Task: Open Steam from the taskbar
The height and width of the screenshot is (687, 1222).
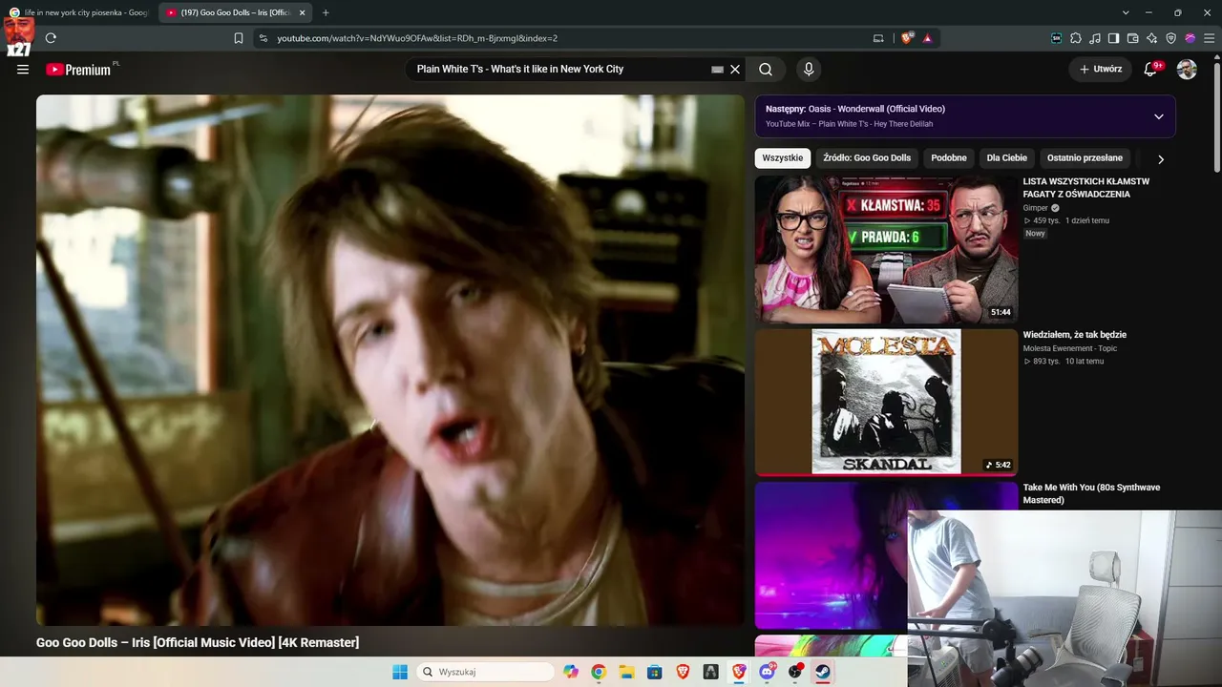Action: [x=822, y=672]
